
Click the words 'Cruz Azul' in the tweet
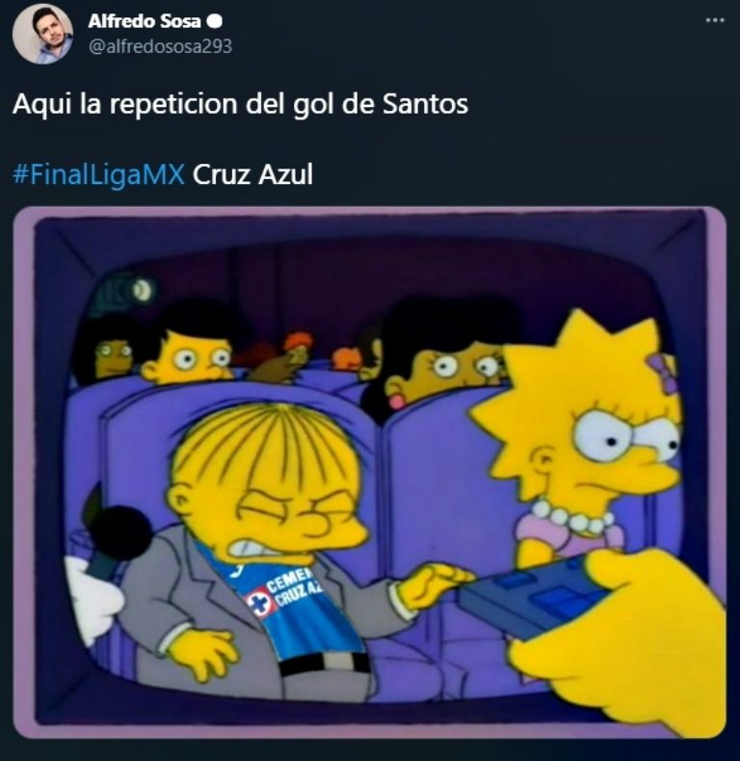(252, 174)
